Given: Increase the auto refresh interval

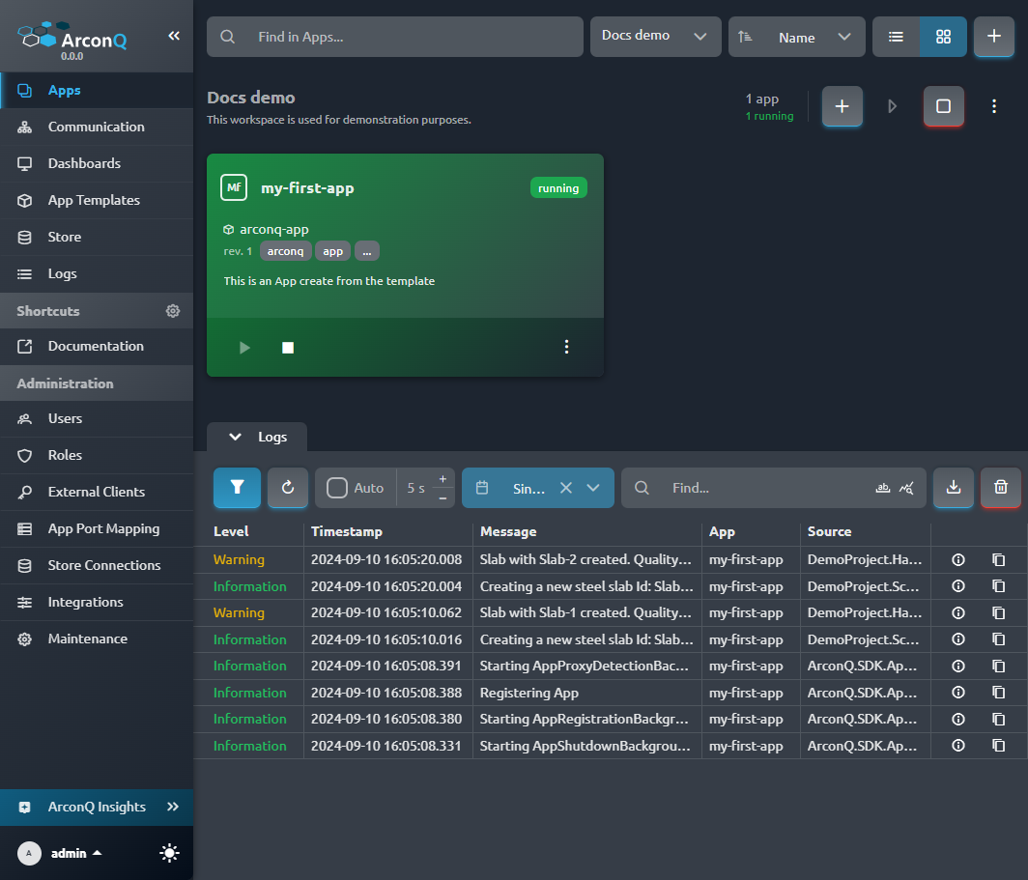Looking at the screenshot, I should point(443,479).
